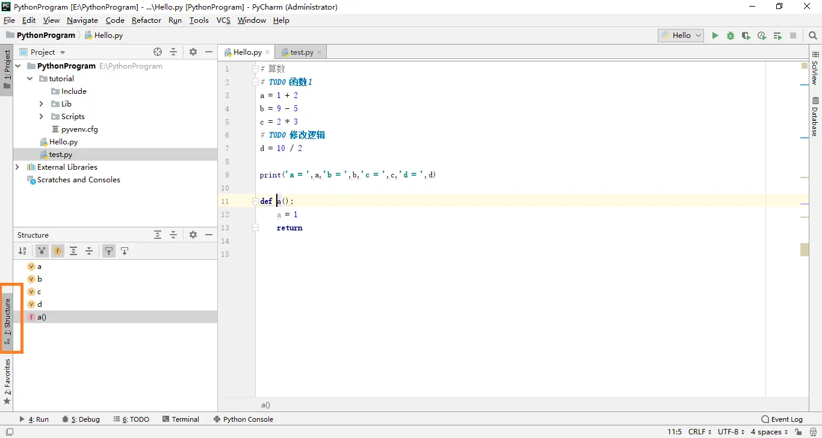822x438 pixels.
Task: Toggle alphabetical sort in Structure
Action: 22,251
